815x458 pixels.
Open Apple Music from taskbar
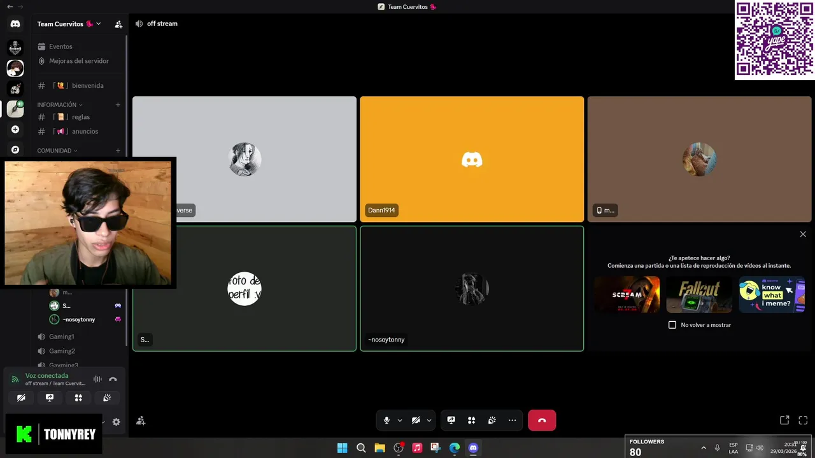tap(417, 448)
